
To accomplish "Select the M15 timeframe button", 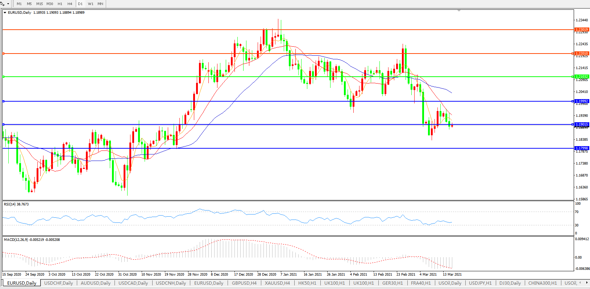I will (40, 4).
